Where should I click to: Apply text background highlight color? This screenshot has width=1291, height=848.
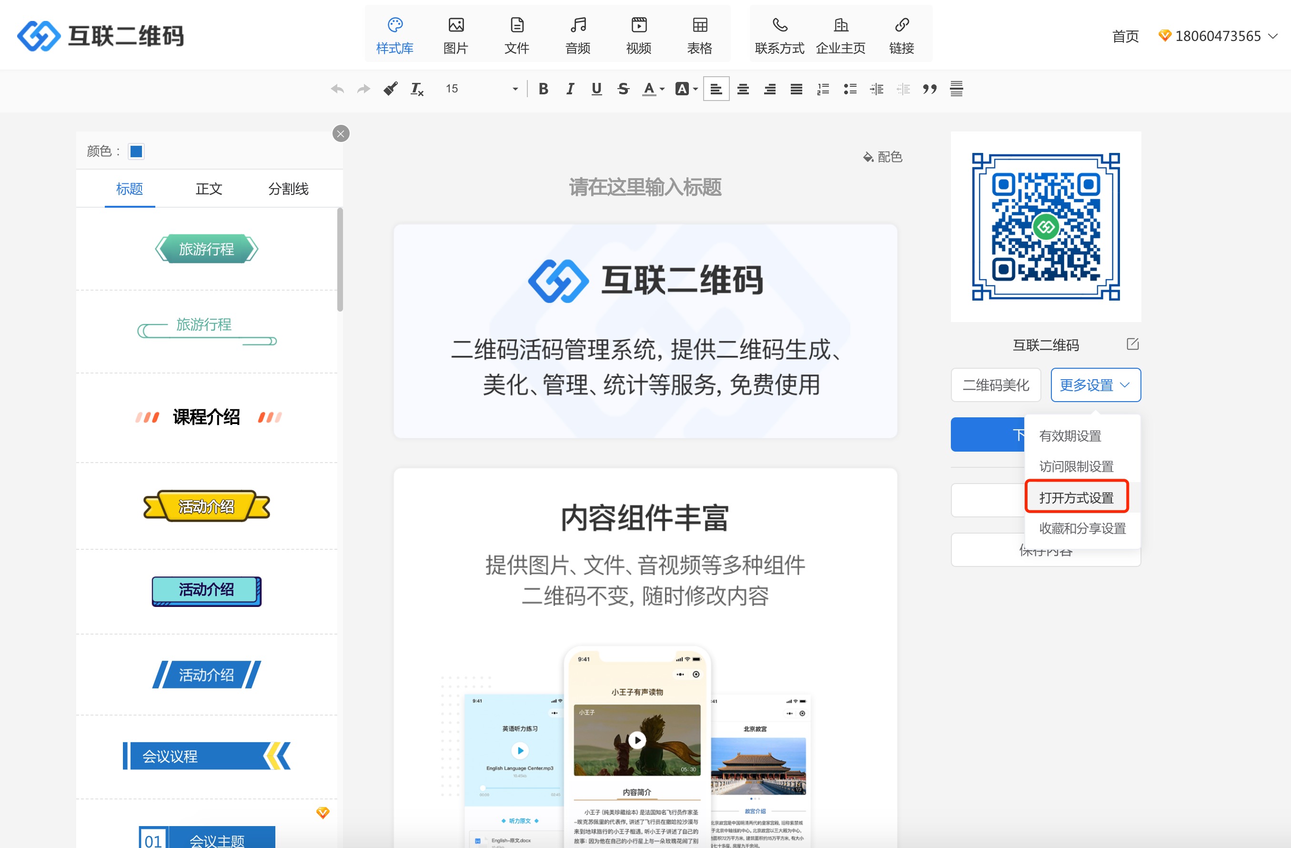pos(682,89)
